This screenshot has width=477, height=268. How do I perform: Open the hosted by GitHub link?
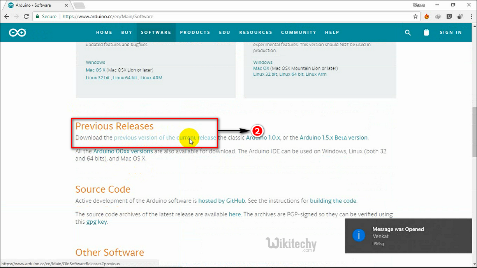pos(222,201)
